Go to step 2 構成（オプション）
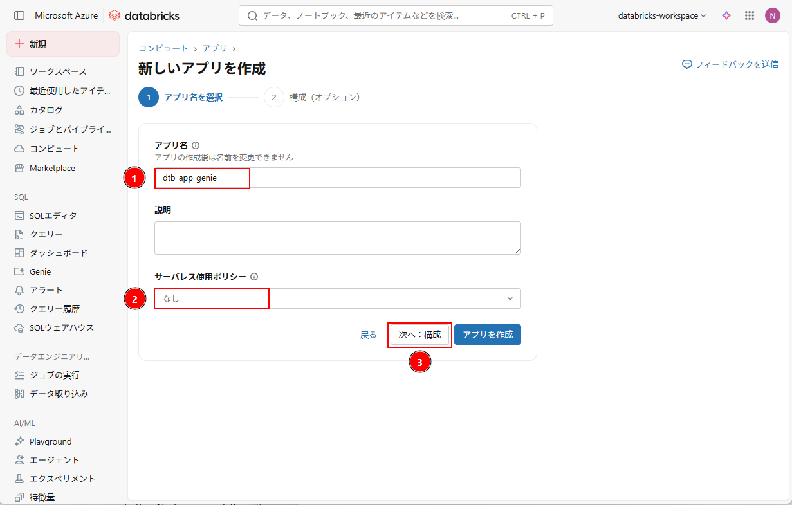 pyautogui.click(x=313, y=97)
